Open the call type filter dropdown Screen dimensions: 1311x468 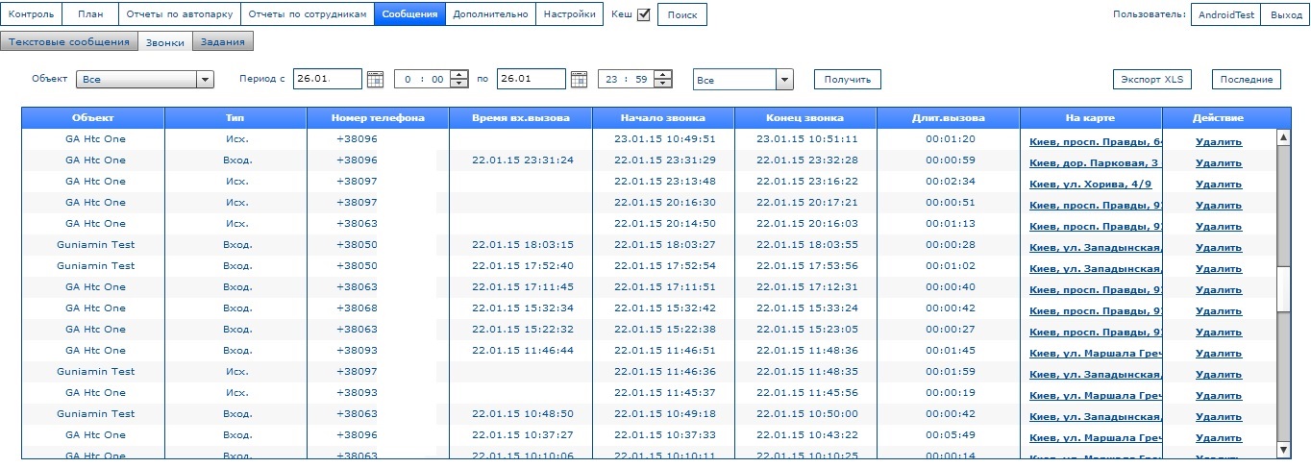pyautogui.click(x=784, y=80)
